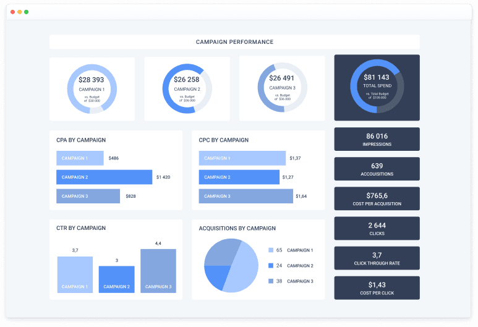The width and height of the screenshot is (478, 327).
Task: Click the CPA BY CAMPAIGN heading
Action: coord(81,140)
